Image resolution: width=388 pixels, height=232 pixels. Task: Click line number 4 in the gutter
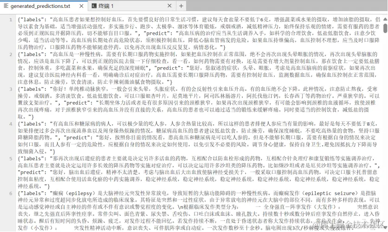coord(11,124)
